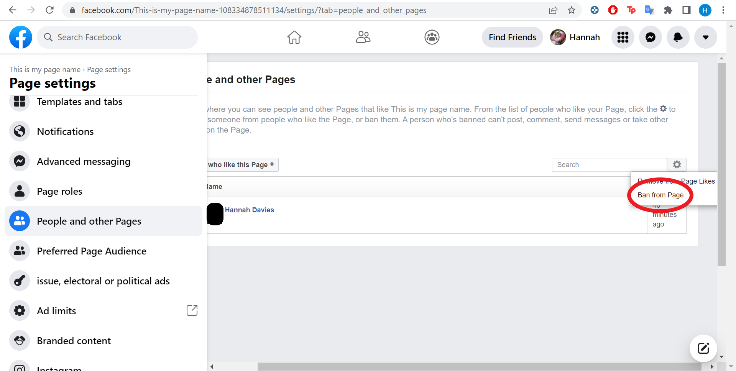Open the Tp extension icon
This screenshot has height=371, width=736.
(631, 10)
